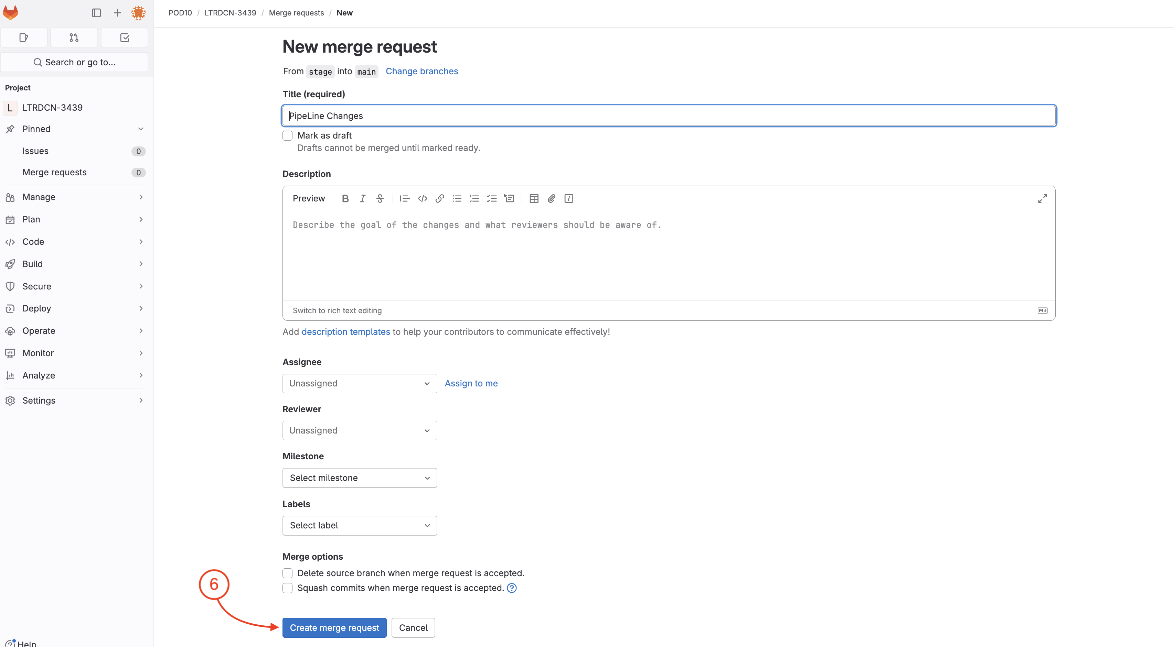This screenshot has width=1174, height=647.
Task: Open Merge requests in the sidebar
Action: click(75, 173)
